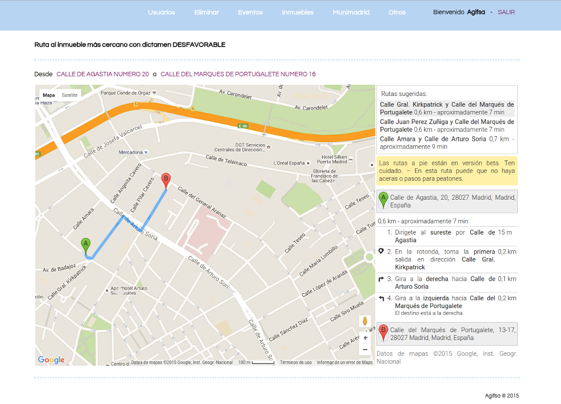Open the Inmuebles menu

tap(297, 12)
